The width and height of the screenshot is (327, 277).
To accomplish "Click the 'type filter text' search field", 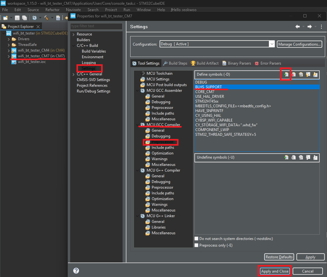I will [96, 26].
